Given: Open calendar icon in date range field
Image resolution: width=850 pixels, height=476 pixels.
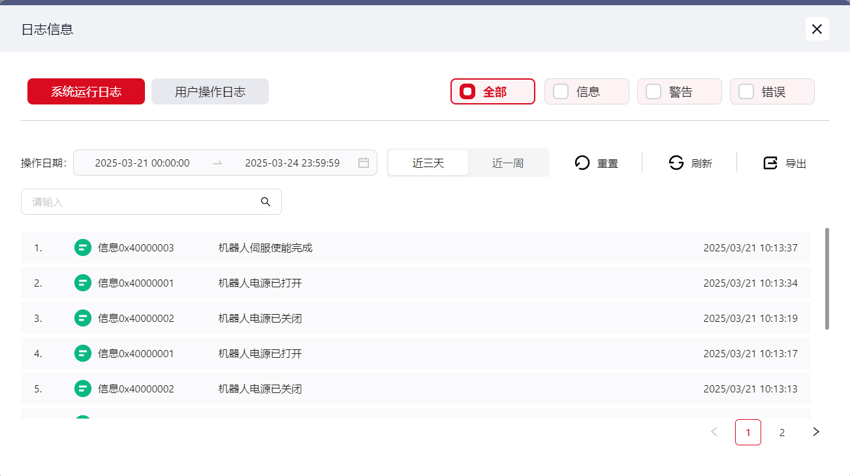Looking at the screenshot, I should tap(364, 163).
